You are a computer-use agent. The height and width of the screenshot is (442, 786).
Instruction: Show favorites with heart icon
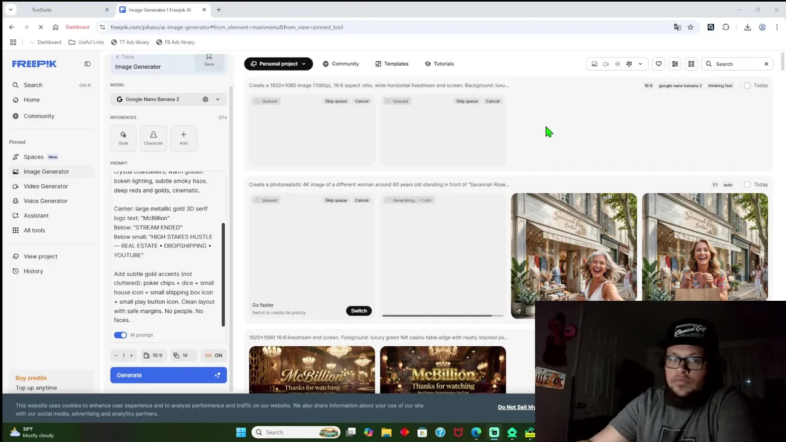click(658, 64)
